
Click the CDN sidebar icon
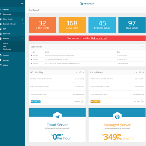coord(1,29)
